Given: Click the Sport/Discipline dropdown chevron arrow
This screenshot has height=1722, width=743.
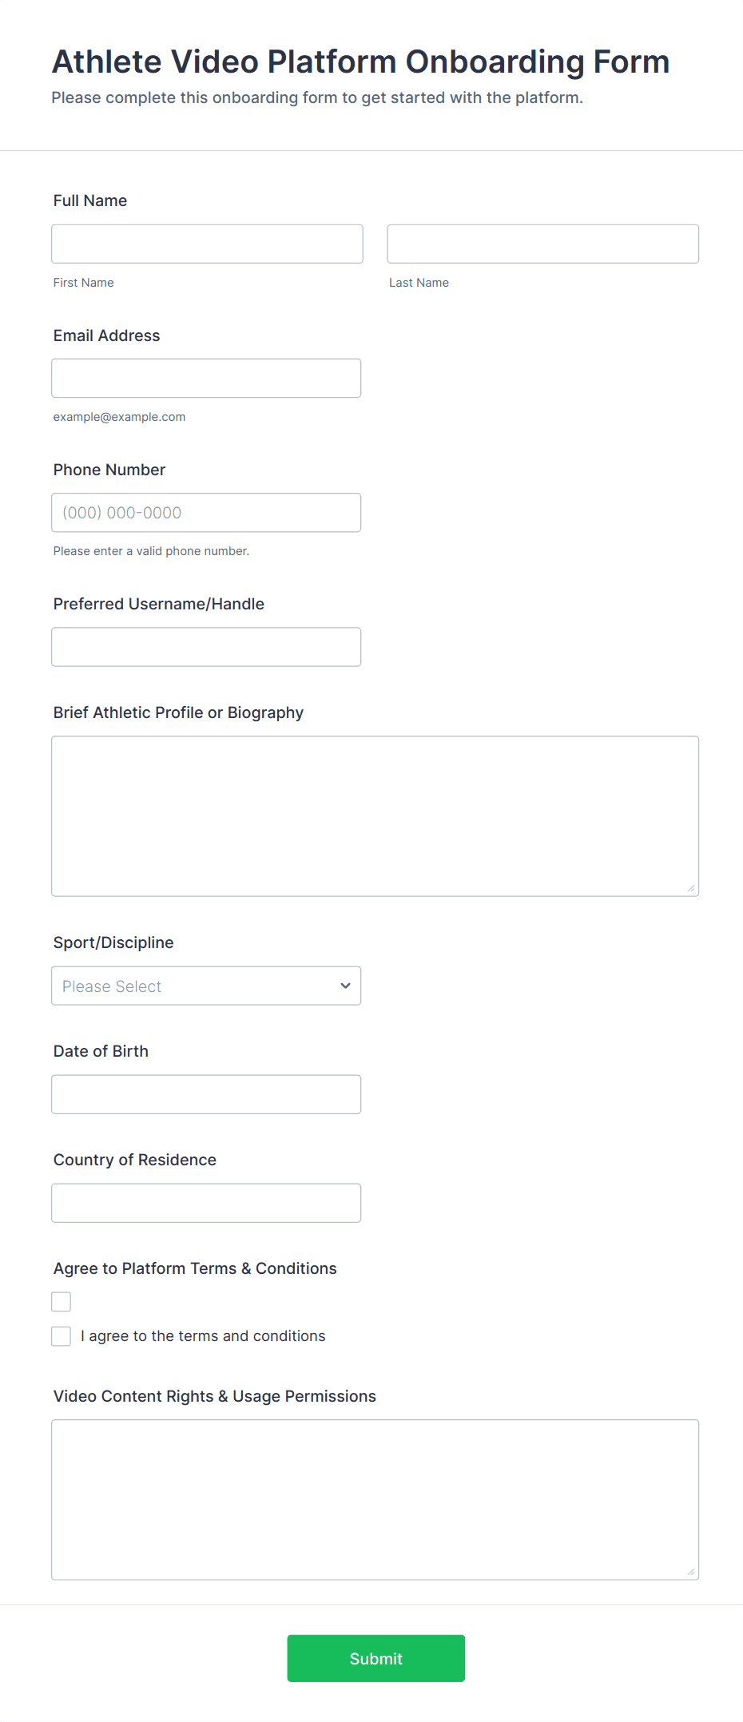Looking at the screenshot, I should pyautogui.click(x=345, y=986).
